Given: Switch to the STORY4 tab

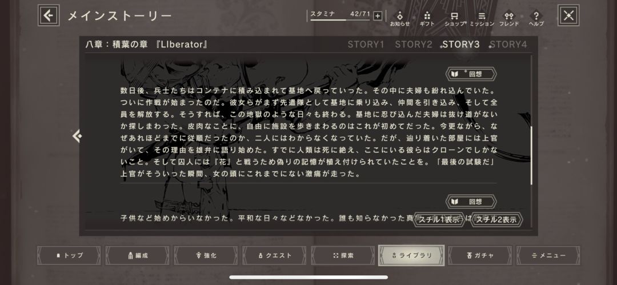Looking at the screenshot, I should click(508, 45).
